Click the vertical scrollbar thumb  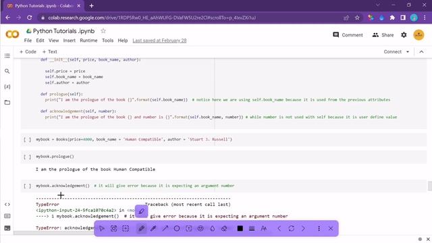click(x=430, y=186)
